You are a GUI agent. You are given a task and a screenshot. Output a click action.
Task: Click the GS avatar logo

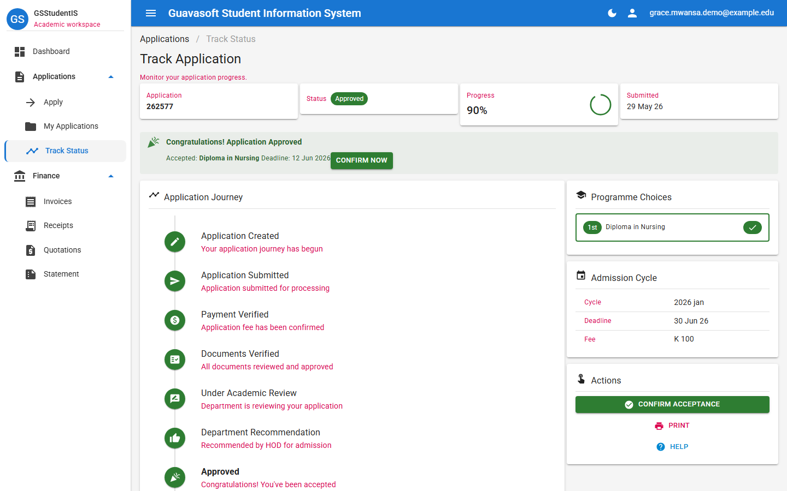(x=17, y=19)
